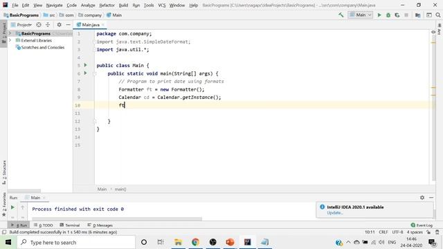Open Chrome from the taskbar
443x249 pixels.
pyautogui.click(x=195, y=242)
